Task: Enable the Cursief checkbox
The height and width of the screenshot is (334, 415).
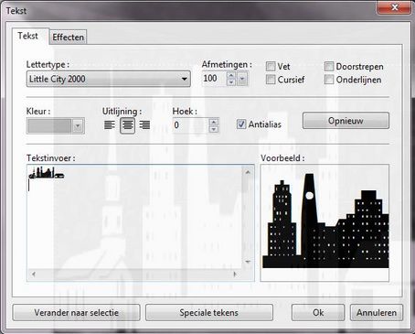Action: pos(271,80)
